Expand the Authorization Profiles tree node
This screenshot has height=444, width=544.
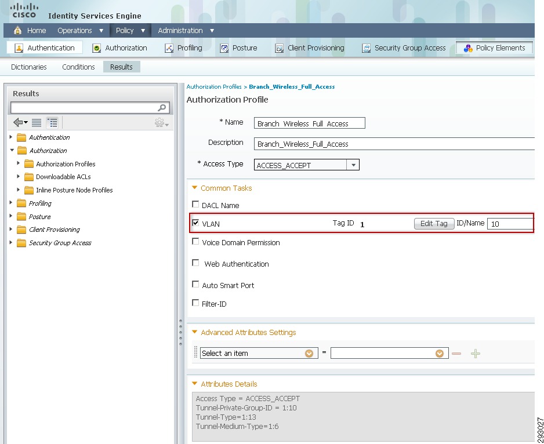18,163
